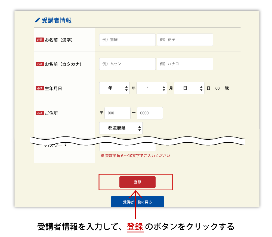Viewport: 272px width, 237px height.
Task: Click the 必須 badge beside お名前（カタカナ）
Action: [40, 64]
